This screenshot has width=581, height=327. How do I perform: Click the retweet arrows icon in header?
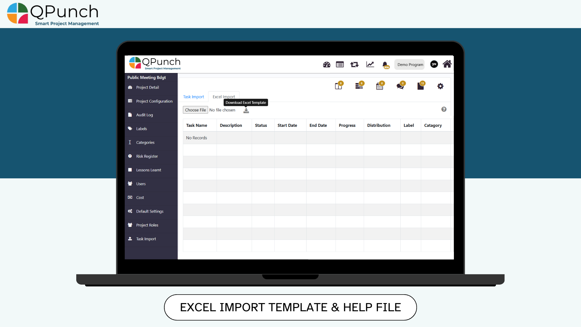click(x=354, y=64)
